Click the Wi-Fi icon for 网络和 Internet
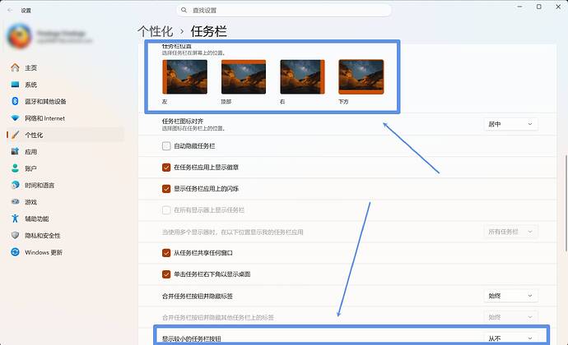This screenshot has height=345, width=568. click(x=15, y=118)
